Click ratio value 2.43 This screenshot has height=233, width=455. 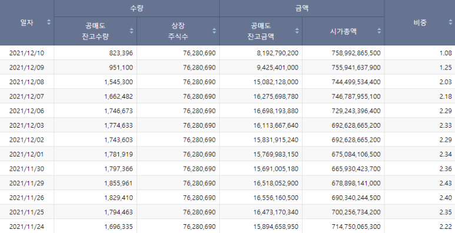tap(446, 184)
